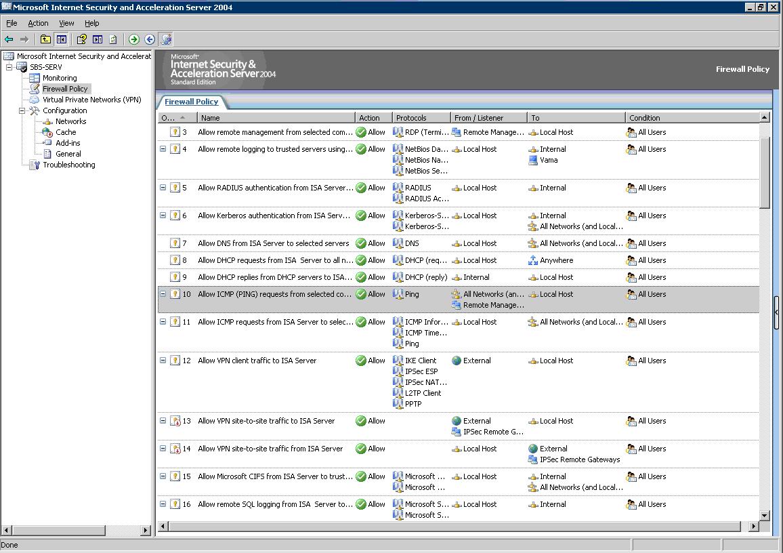The image size is (783, 553).
Task: Click rules list horizontal scrollbar right arrow
Action: [x=754, y=526]
